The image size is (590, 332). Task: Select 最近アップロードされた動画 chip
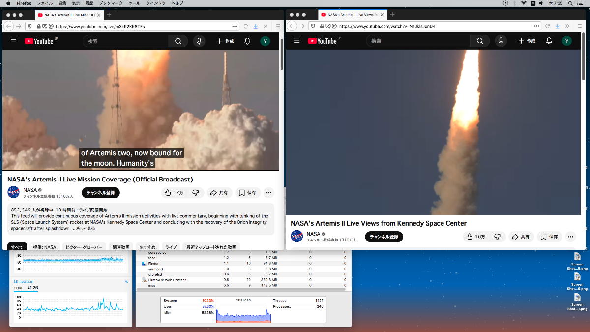pos(211,247)
